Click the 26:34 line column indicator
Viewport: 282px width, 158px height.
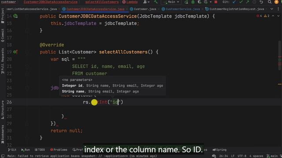point(223,156)
